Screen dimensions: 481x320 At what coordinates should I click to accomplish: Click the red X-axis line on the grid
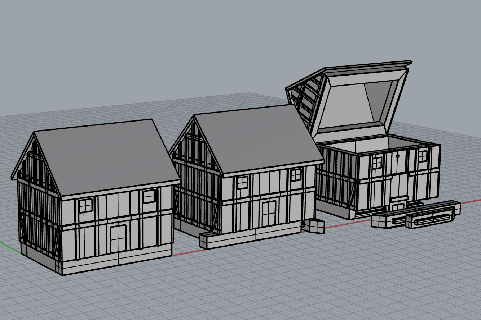click(x=187, y=252)
